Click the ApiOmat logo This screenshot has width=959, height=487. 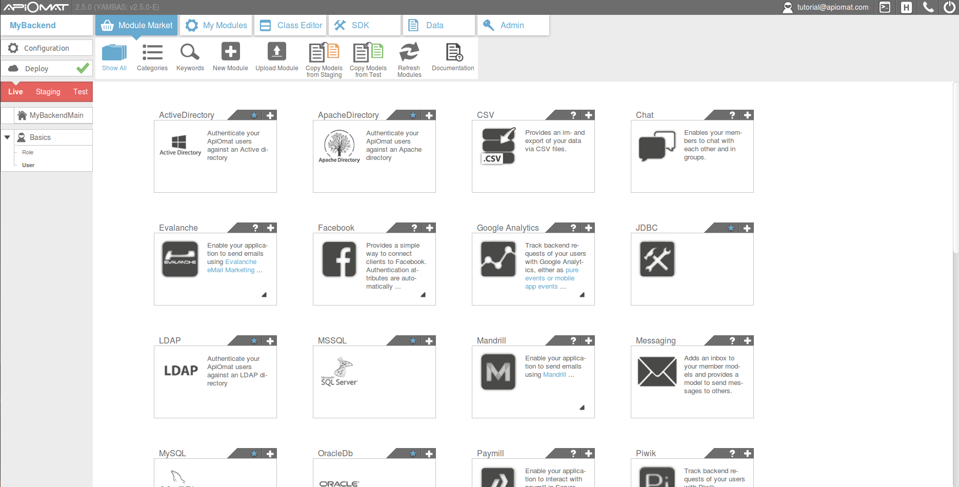(36, 7)
